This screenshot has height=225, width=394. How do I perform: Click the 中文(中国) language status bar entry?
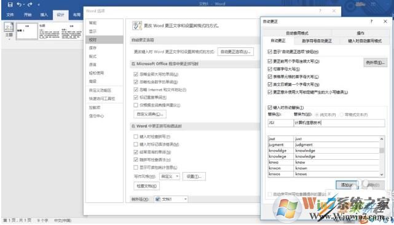(x=63, y=221)
